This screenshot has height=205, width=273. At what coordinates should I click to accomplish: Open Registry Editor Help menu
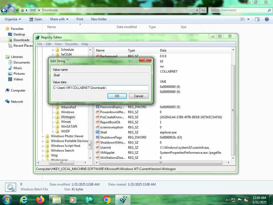pos(85,44)
